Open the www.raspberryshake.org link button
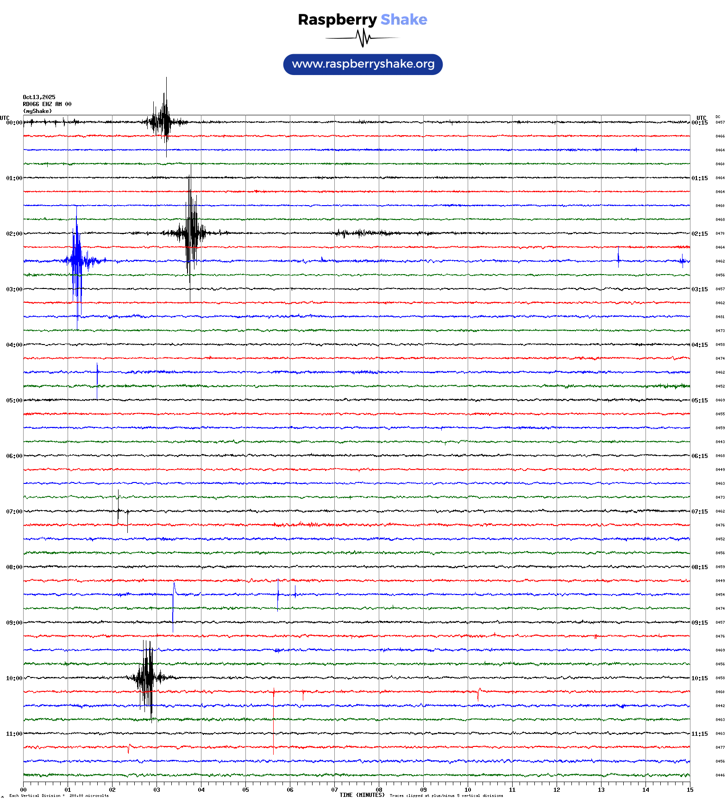 pos(363,64)
